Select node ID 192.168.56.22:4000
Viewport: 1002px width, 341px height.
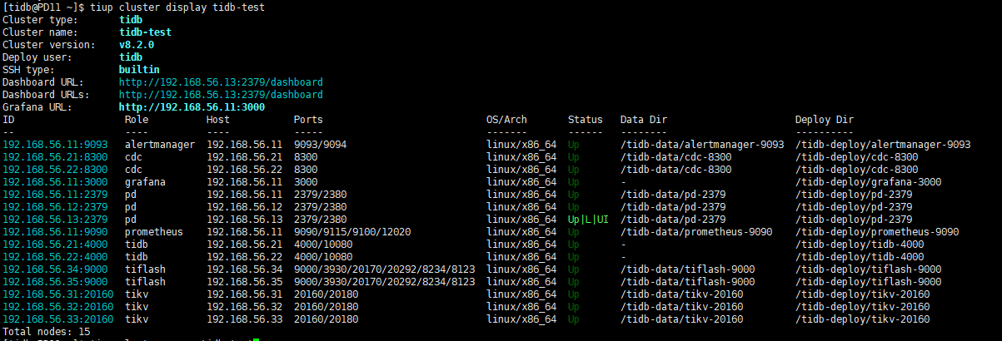pyautogui.click(x=55, y=257)
